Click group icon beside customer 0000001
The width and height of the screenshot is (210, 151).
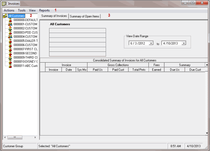10,24
